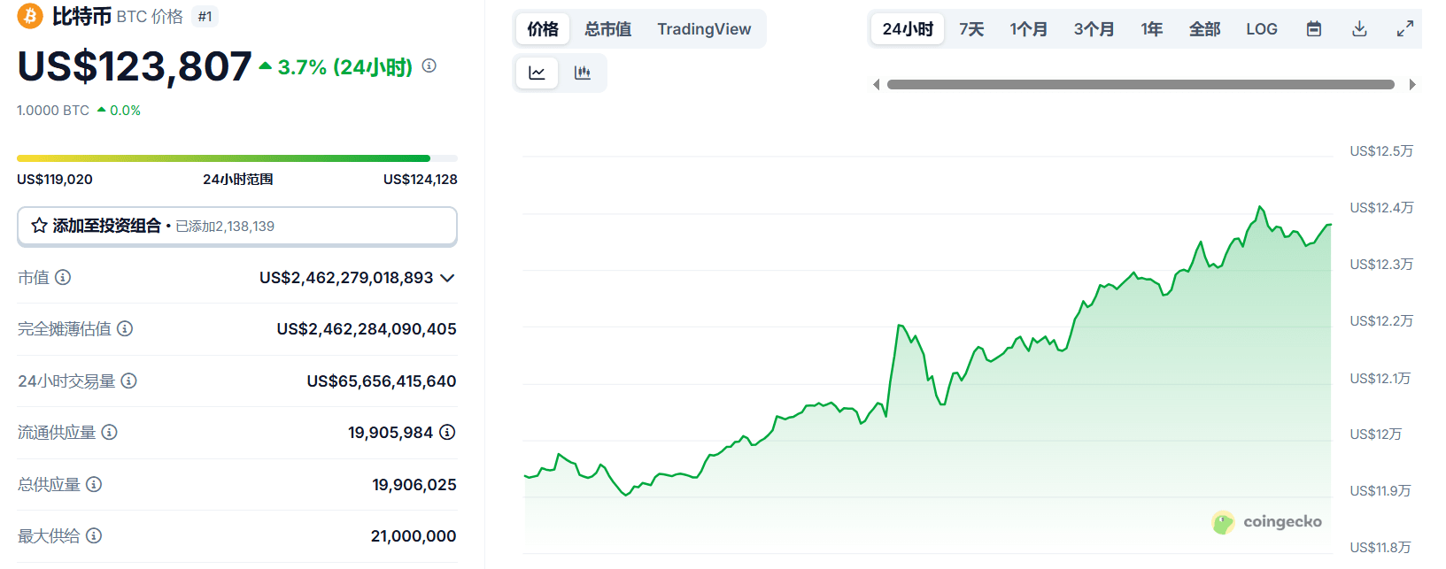Click total supply value 19,906,025
This screenshot has height=569, width=1446.
(414, 485)
